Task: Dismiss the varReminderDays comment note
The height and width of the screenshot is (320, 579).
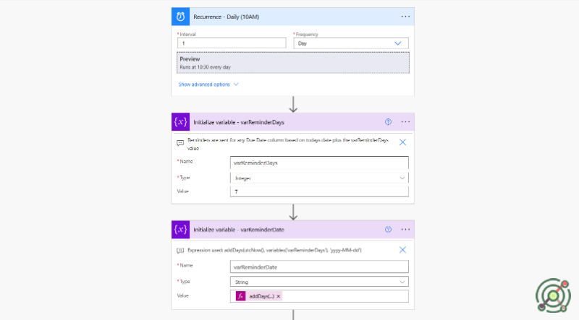Action: [402, 142]
